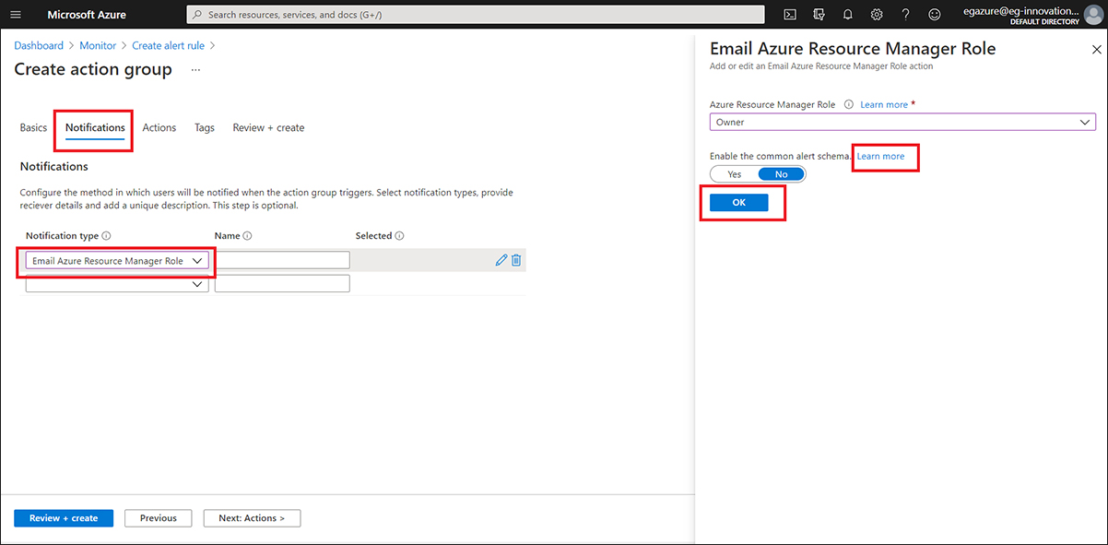Open the ellipsis next to Create action group
Image resolution: width=1108 pixels, height=545 pixels.
194,70
